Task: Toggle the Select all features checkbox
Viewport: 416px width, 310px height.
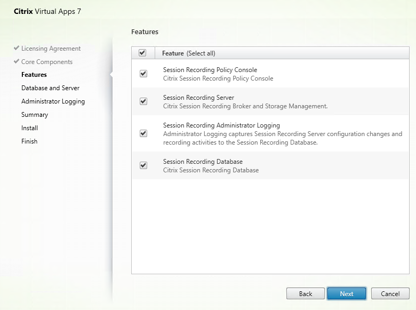Action: point(142,53)
